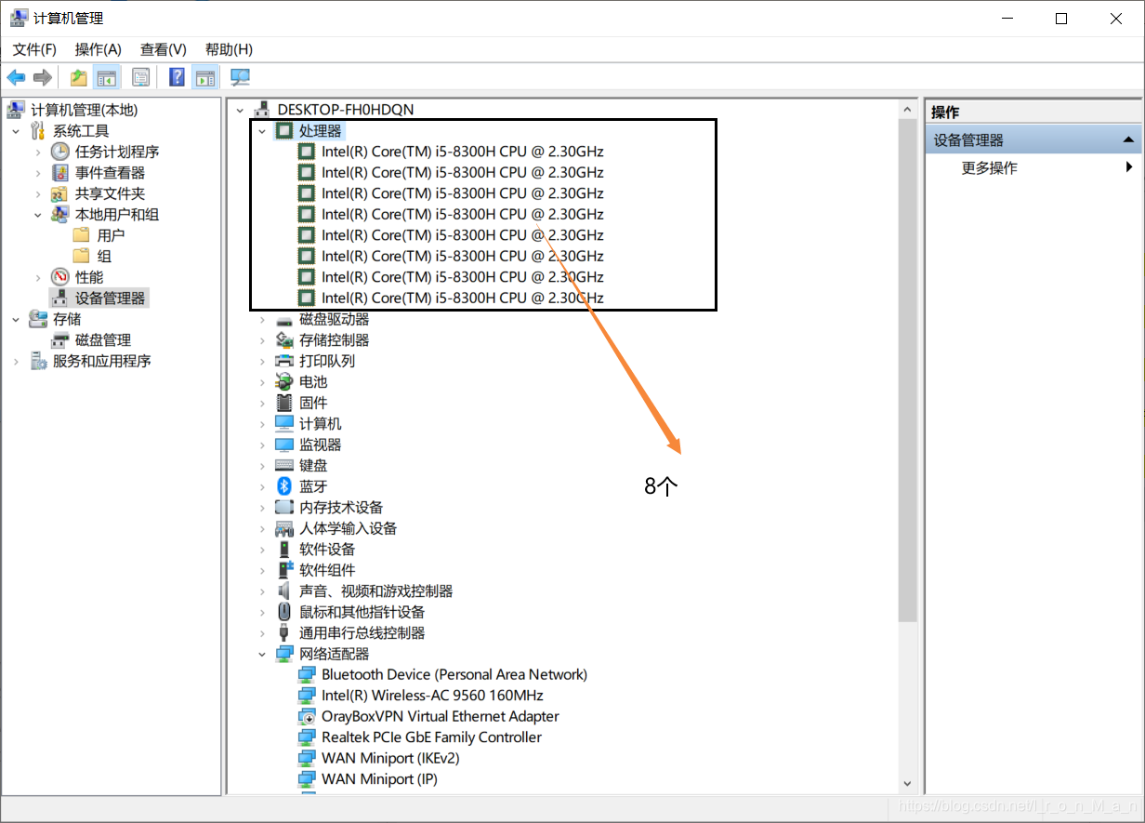Screen dimensions: 1145x823
Task: Click the Up one level folder icon
Action: [79, 77]
